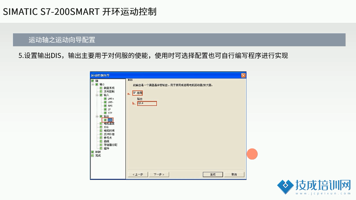Click the DIS heading in the right pane

(130, 80)
